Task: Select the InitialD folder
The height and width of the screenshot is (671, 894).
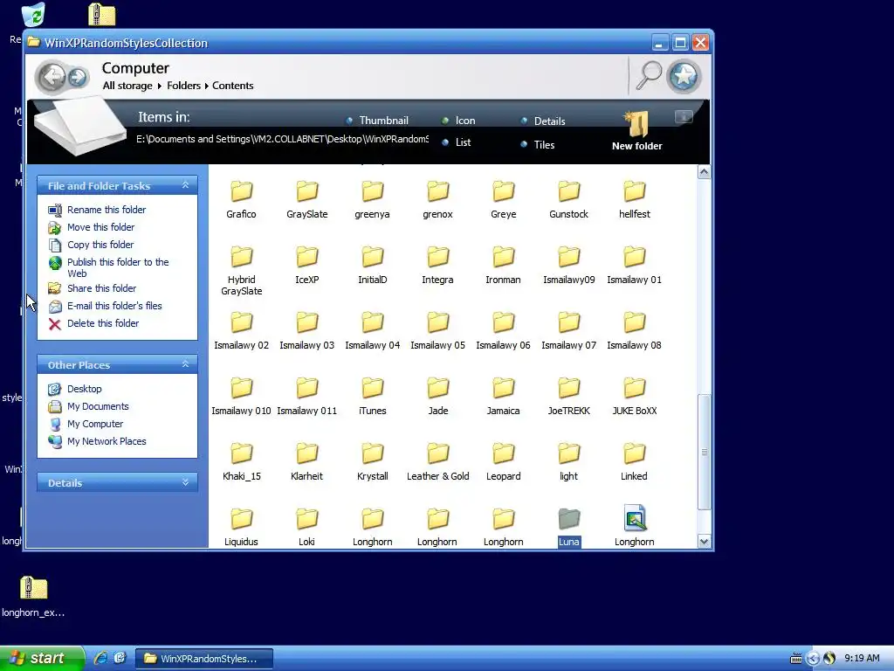Action: pyautogui.click(x=372, y=266)
